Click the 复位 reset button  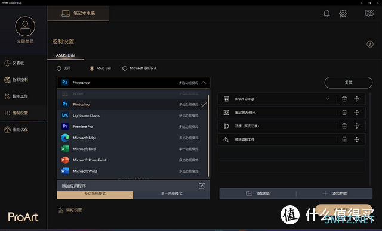[349, 83]
